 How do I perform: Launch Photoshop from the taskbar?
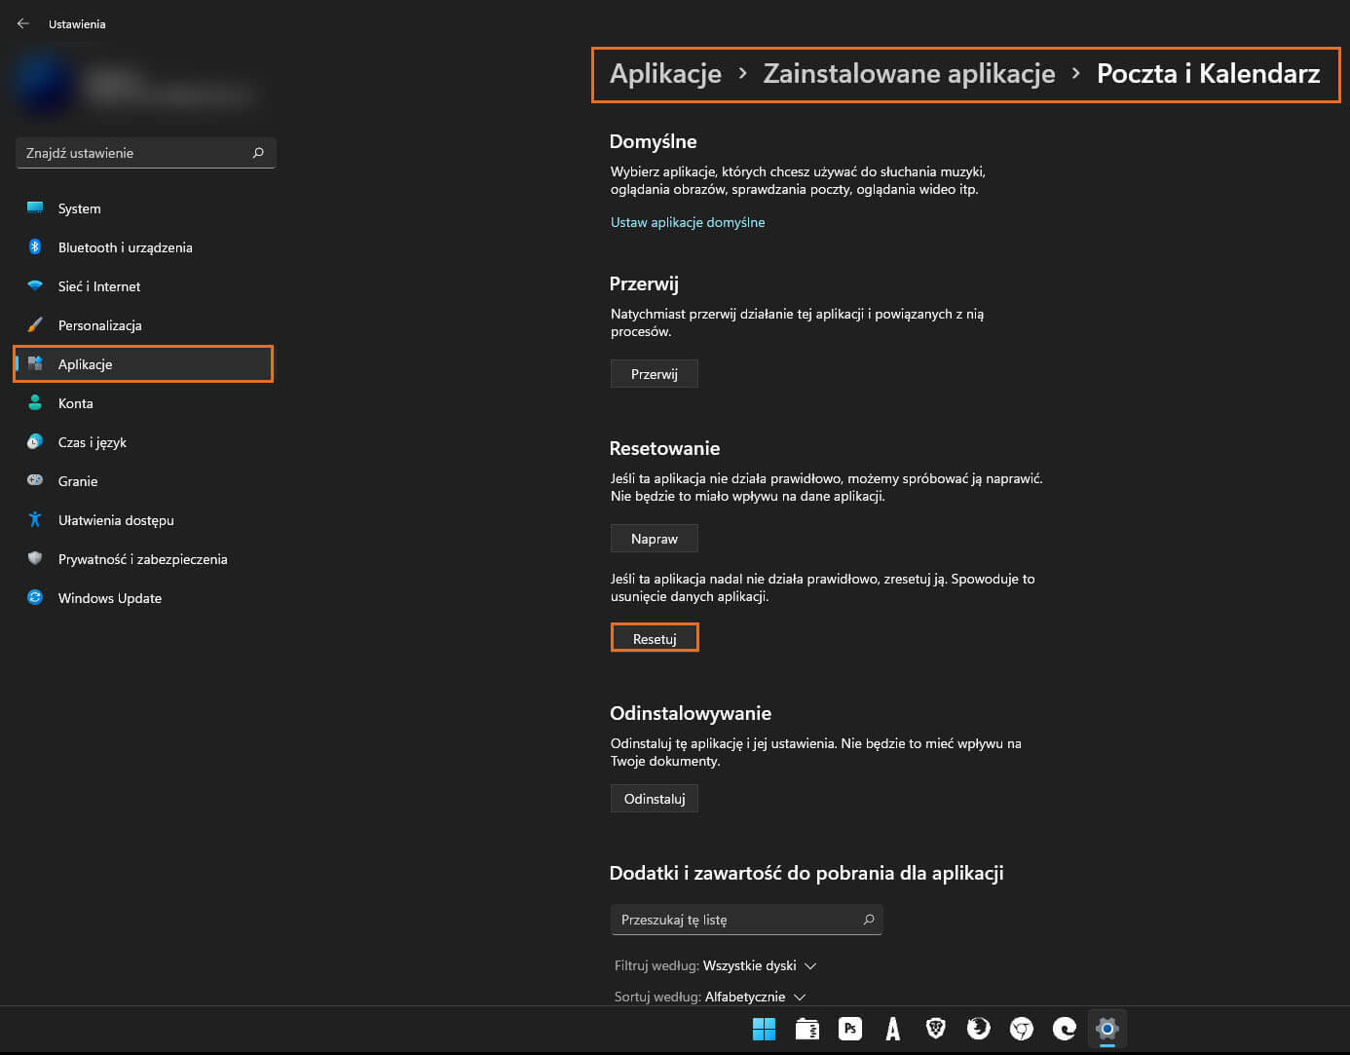tap(850, 1029)
